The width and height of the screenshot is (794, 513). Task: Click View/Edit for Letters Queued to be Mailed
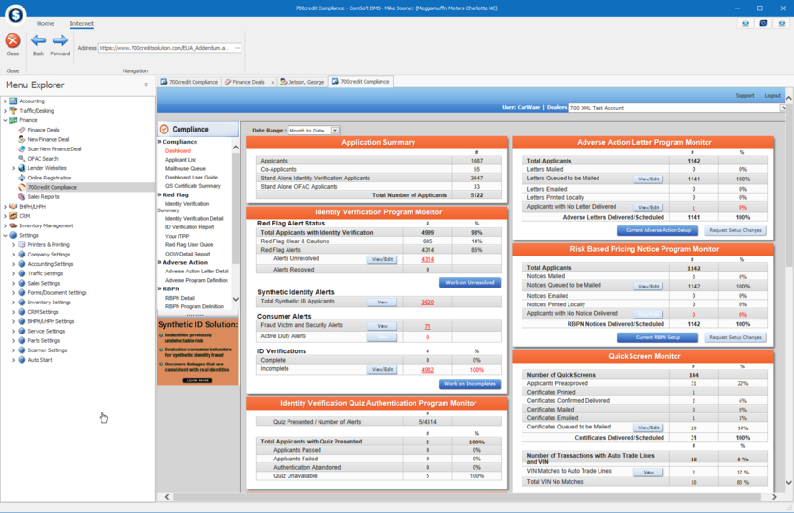coord(648,179)
